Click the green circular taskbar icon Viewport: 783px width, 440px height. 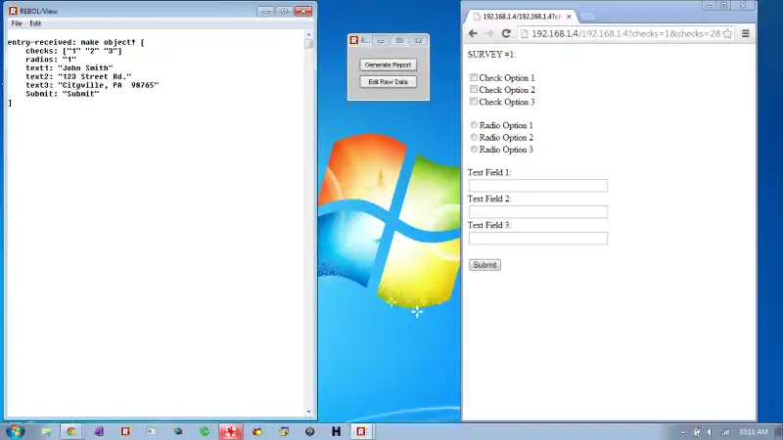point(205,431)
